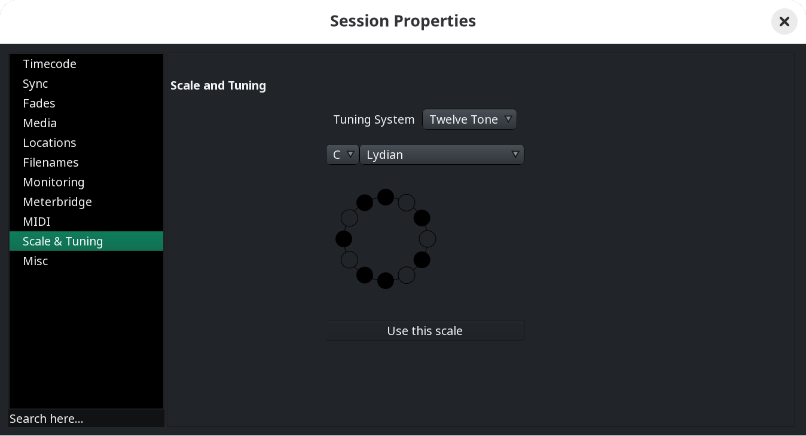The height and width of the screenshot is (436, 806).
Task: Toggle the rightmost empty note circle
Action: click(428, 239)
